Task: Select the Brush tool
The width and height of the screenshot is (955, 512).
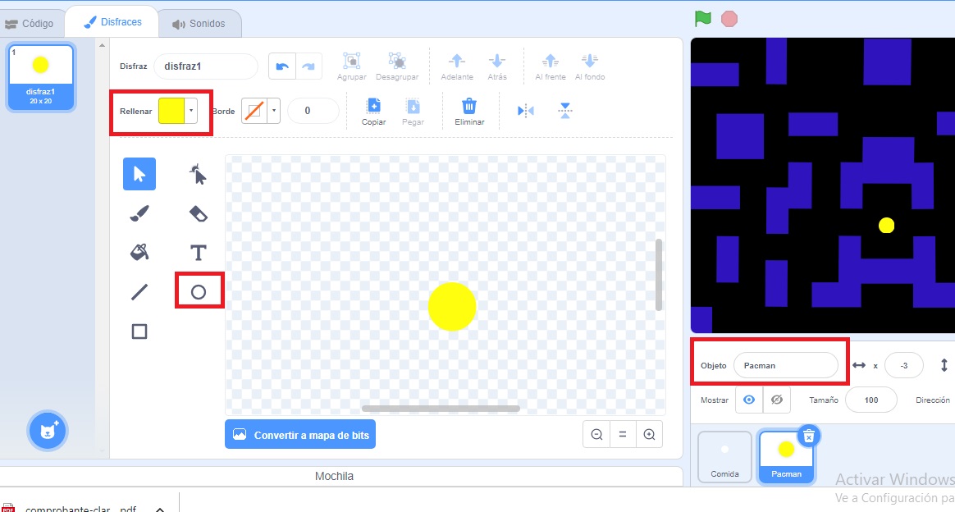Action: pos(139,213)
